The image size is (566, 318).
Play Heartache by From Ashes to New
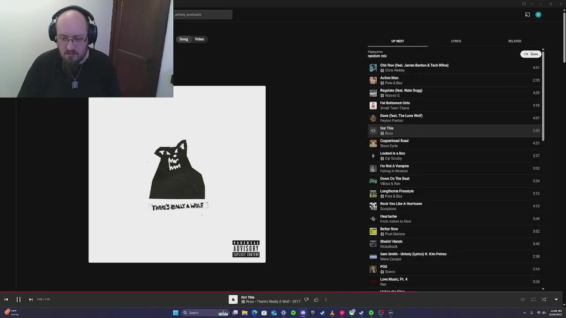[x=455, y=219]
